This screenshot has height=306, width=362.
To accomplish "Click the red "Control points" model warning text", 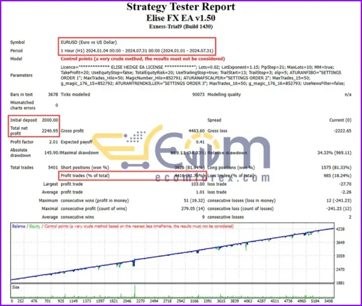I will [142, 59].
